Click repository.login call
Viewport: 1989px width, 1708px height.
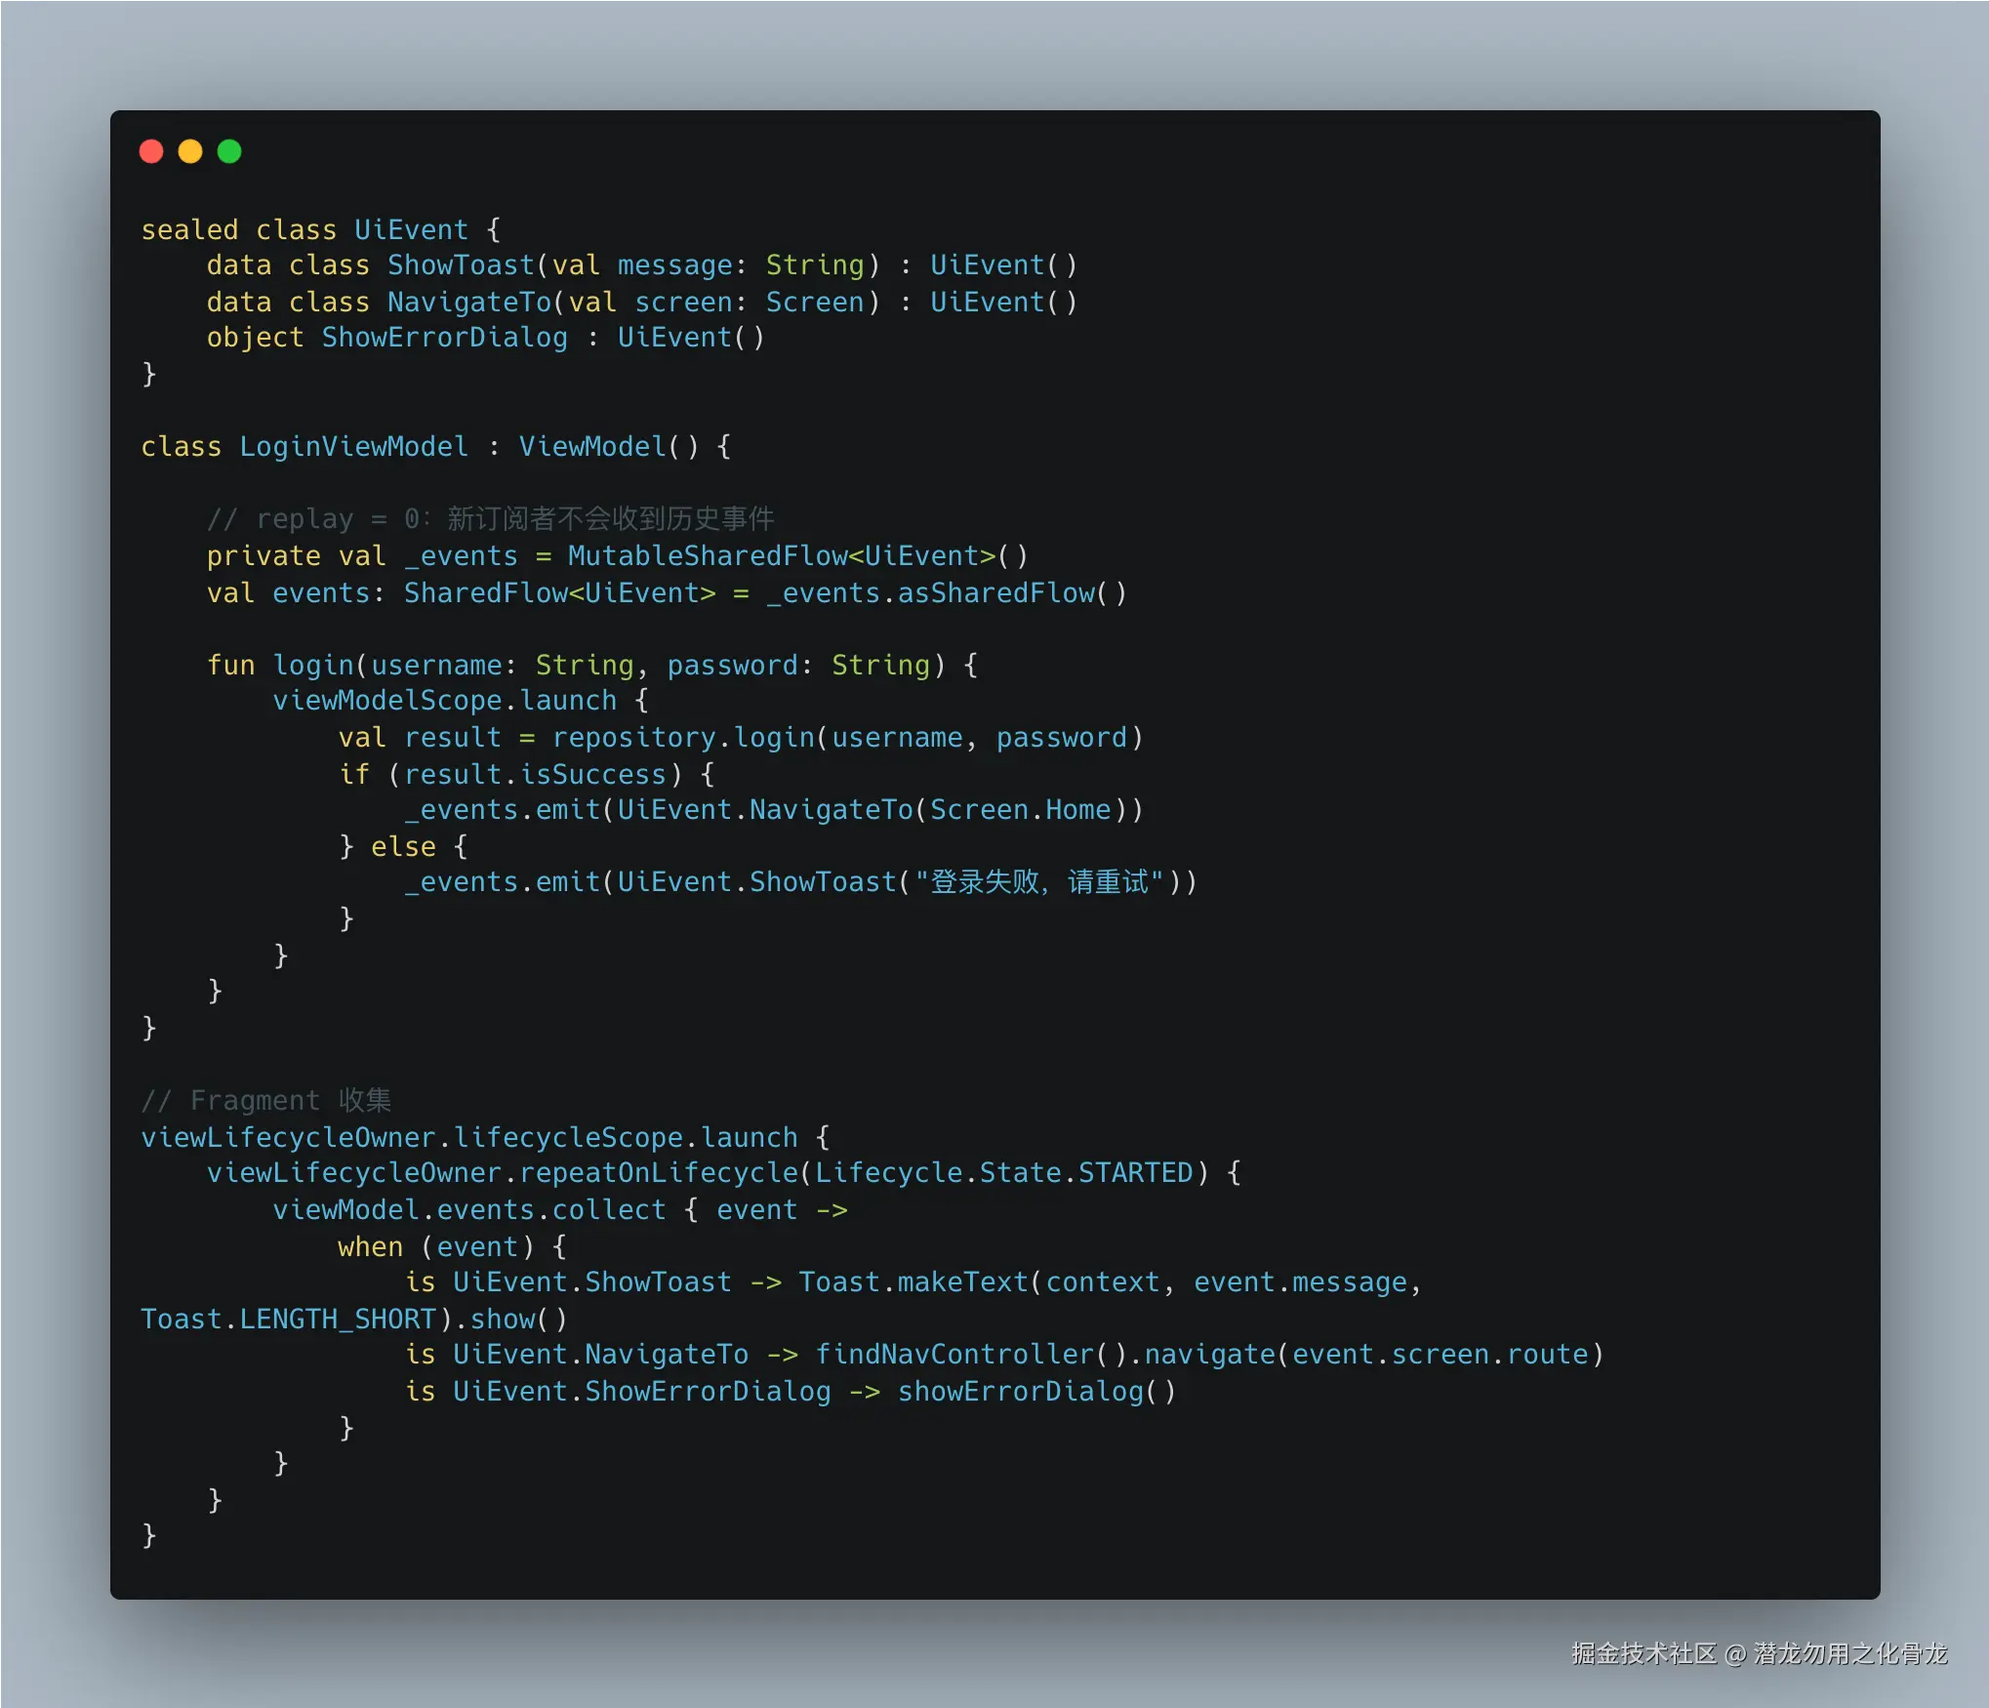point(683,738)
